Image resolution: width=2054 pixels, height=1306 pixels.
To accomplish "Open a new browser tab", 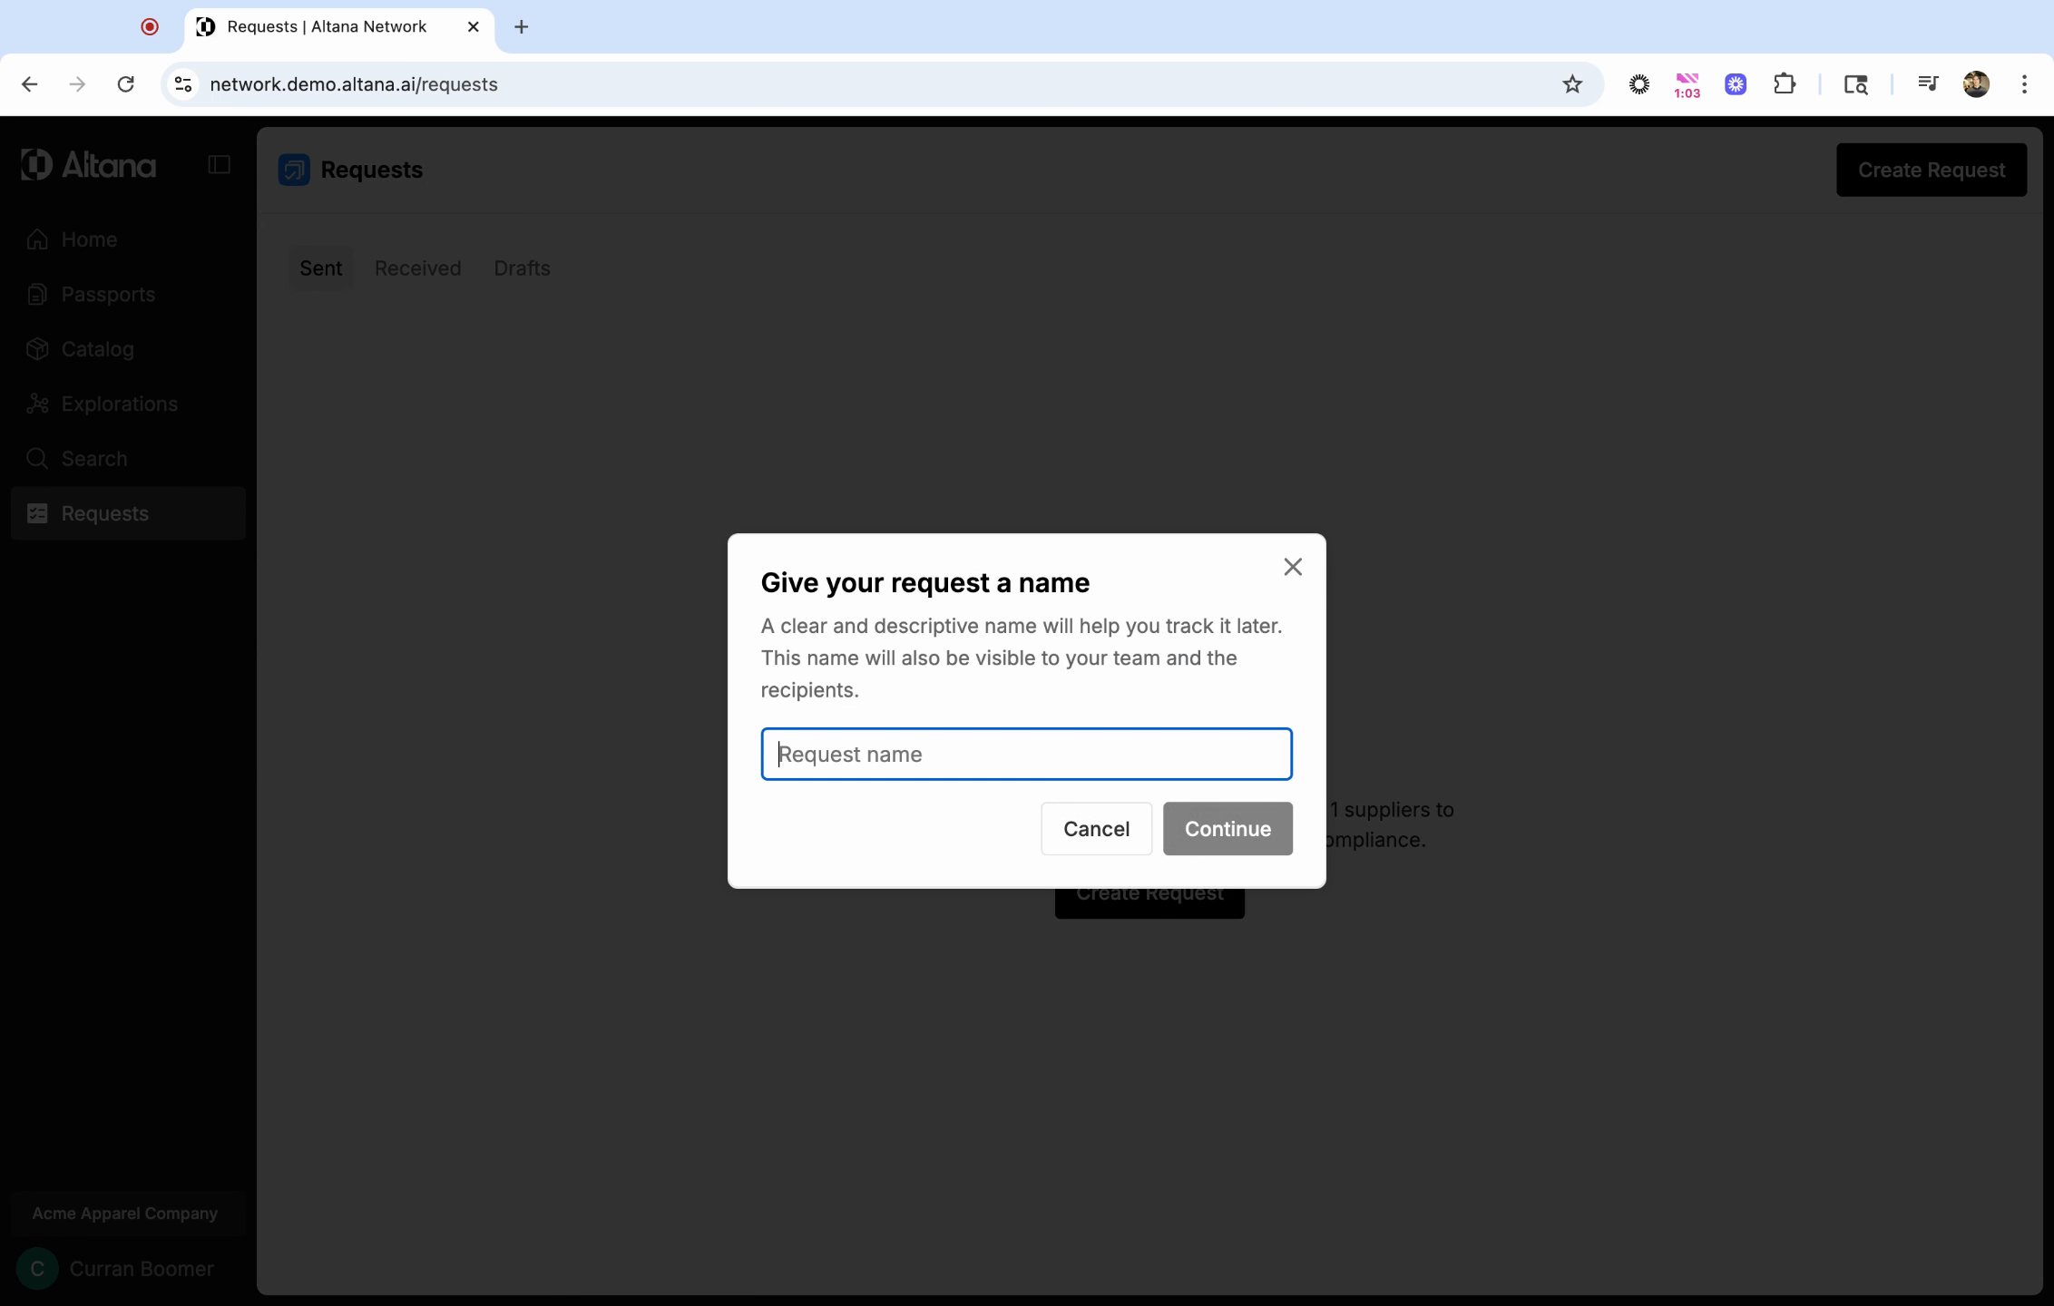I will coord(521,27).
